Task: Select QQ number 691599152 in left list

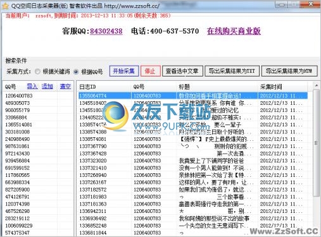Action: (x=18, y=168)
